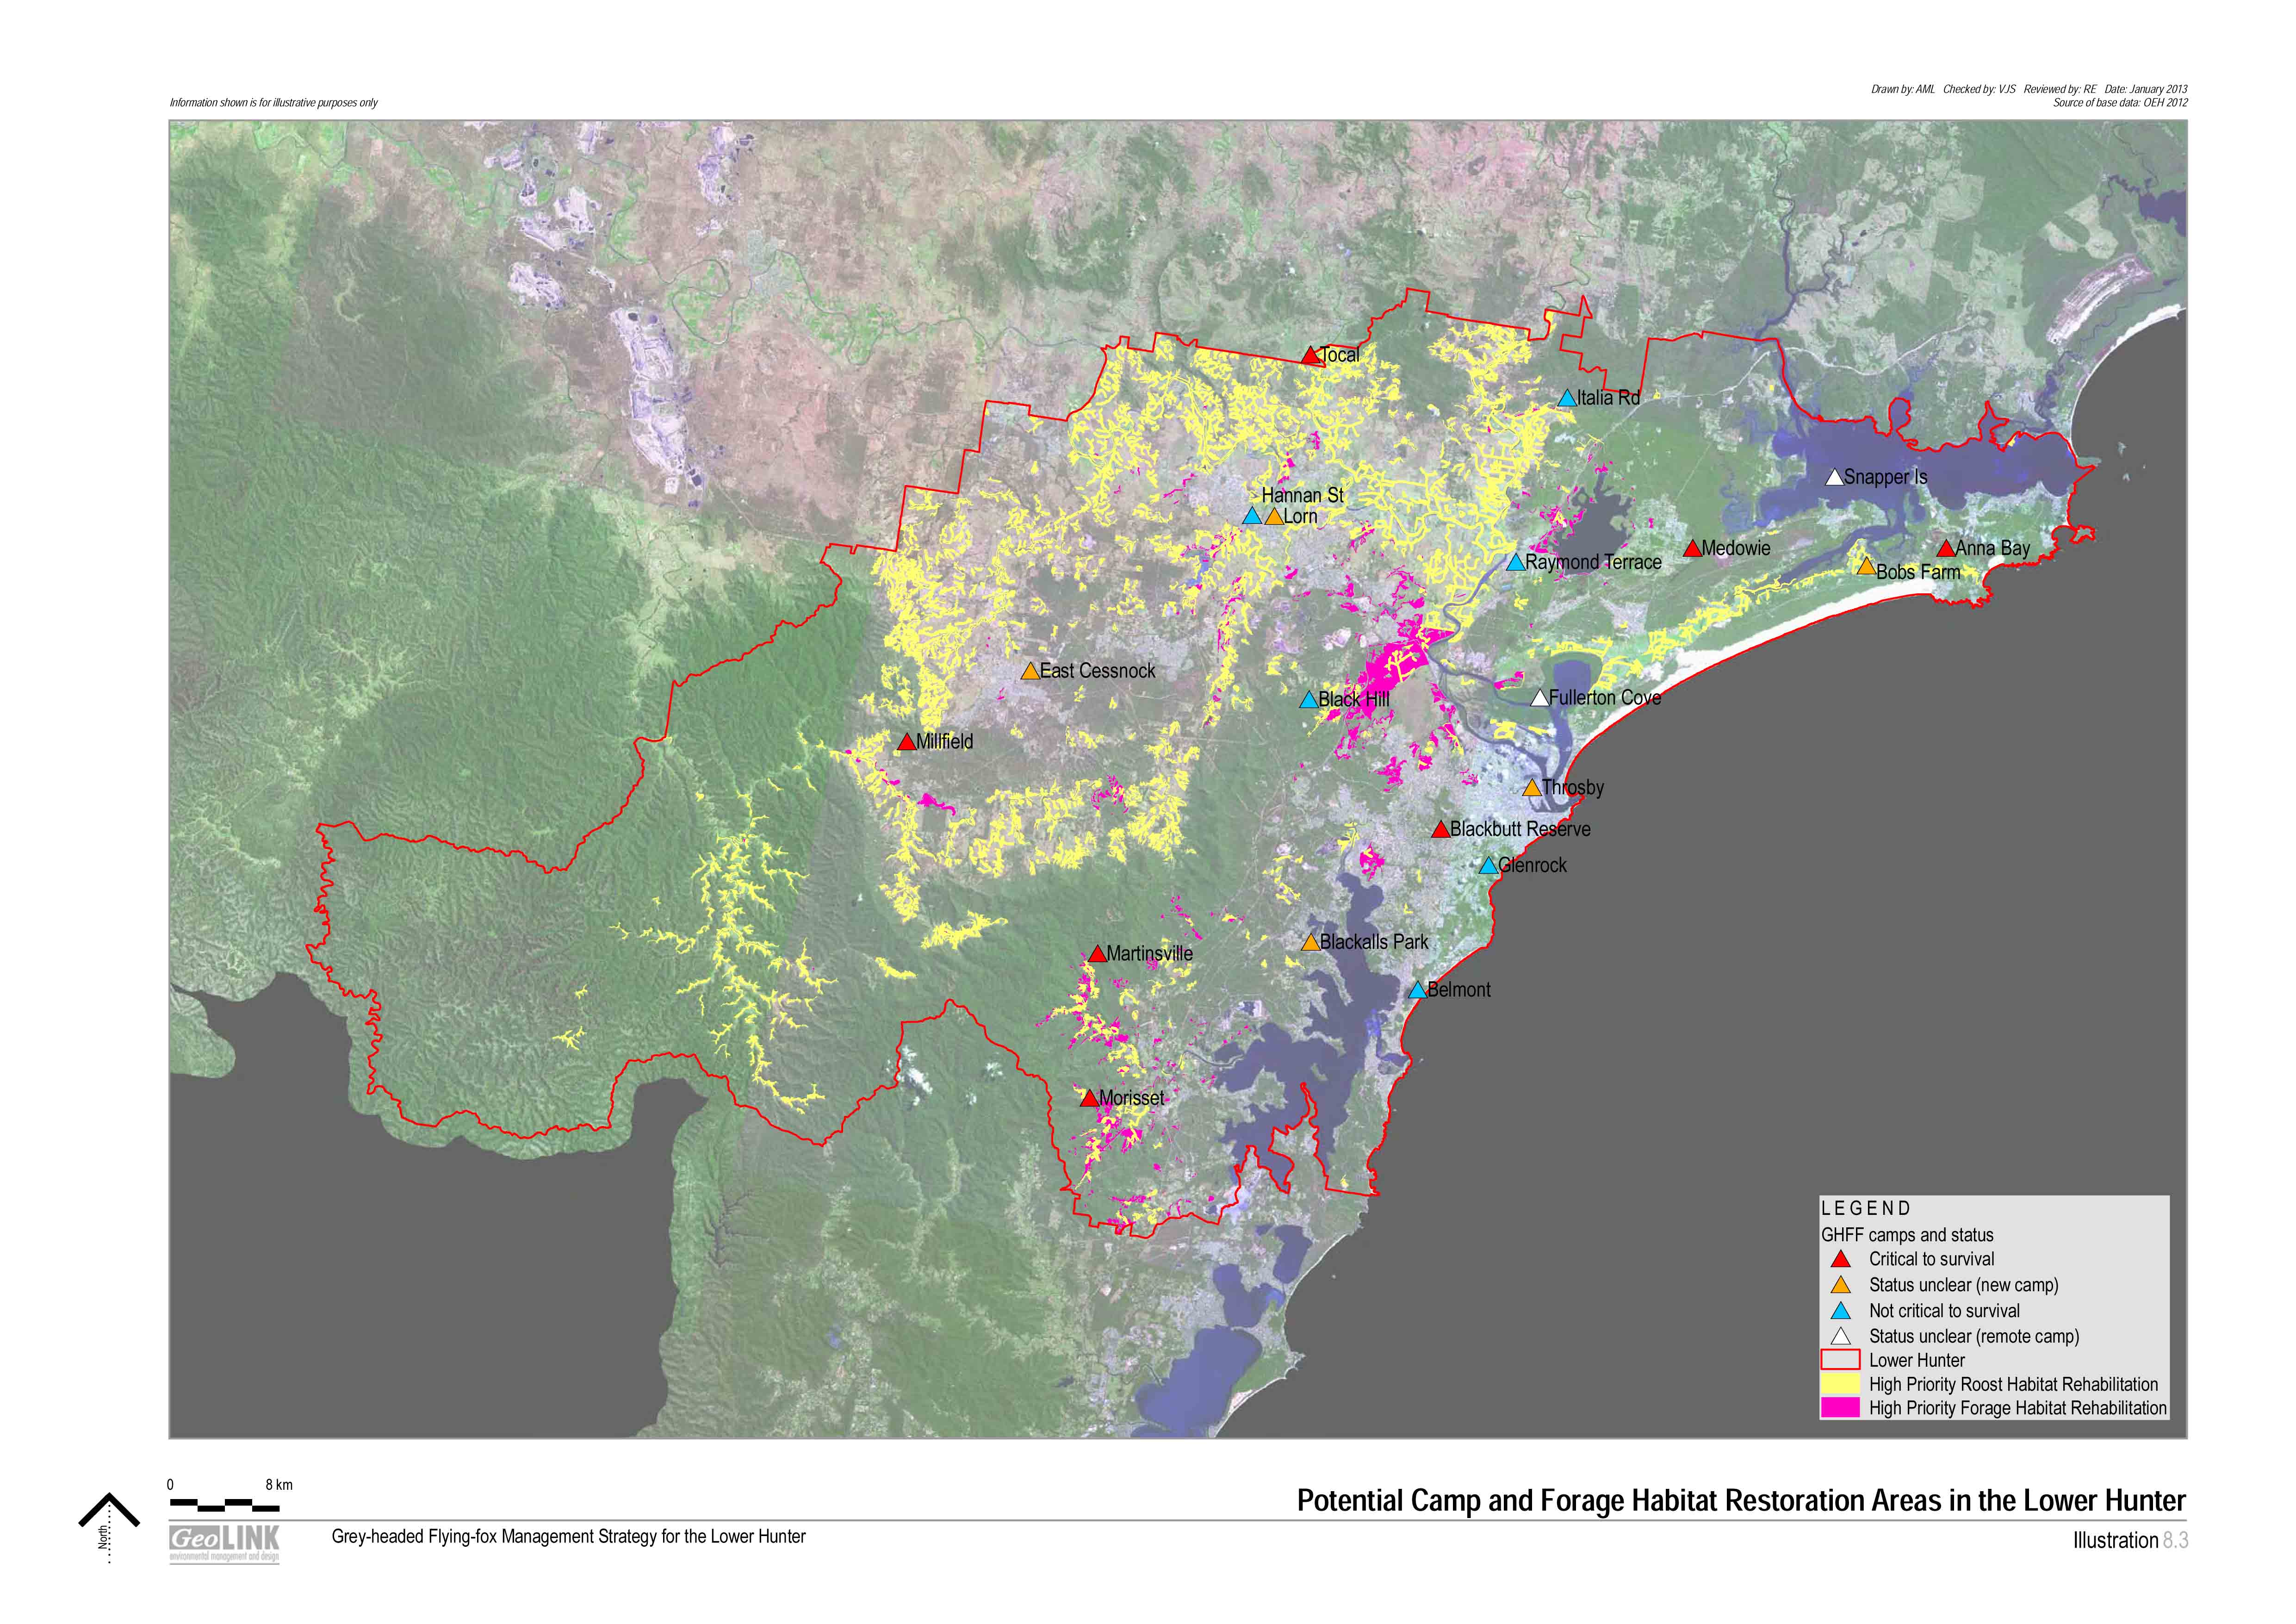Click the 'Martinsville' place label
2296x1624 pixels.
pyautogui.click(x=1149, y=954)
